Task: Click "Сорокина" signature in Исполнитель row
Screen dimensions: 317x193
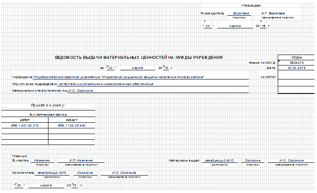Action: point(85,173)
